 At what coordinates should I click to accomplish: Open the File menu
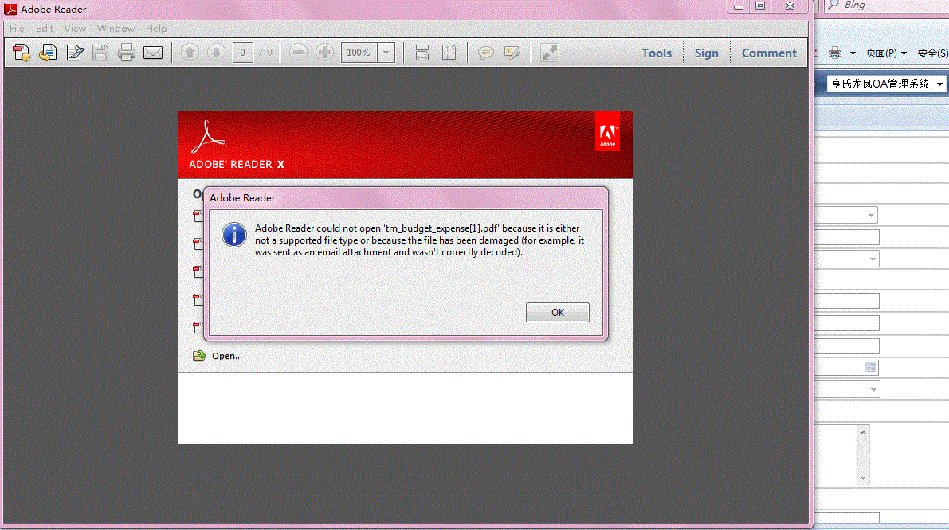[17, 29]
